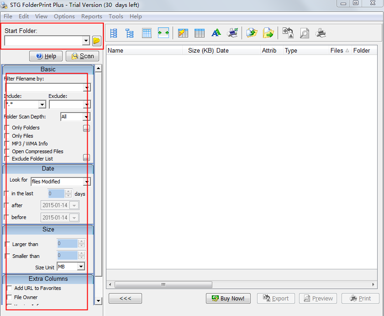The height and width of the screenshot is (316, 384).
Task: Collapse side panel with <<< button
Action: click(x=126, y=298)
